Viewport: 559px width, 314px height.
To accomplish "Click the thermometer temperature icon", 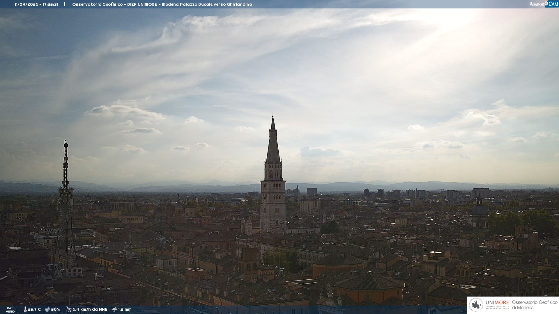I will (25, 310).
